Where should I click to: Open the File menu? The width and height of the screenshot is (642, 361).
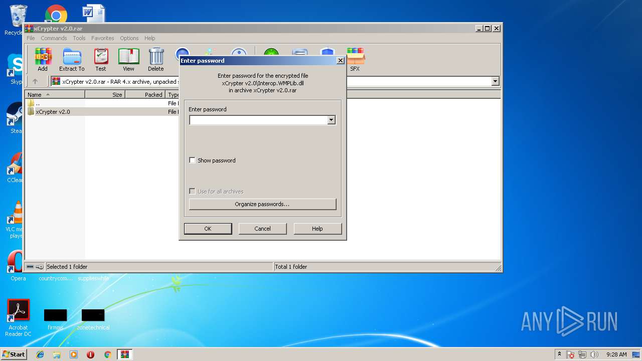pyautogui.click(x=31, y=38)
